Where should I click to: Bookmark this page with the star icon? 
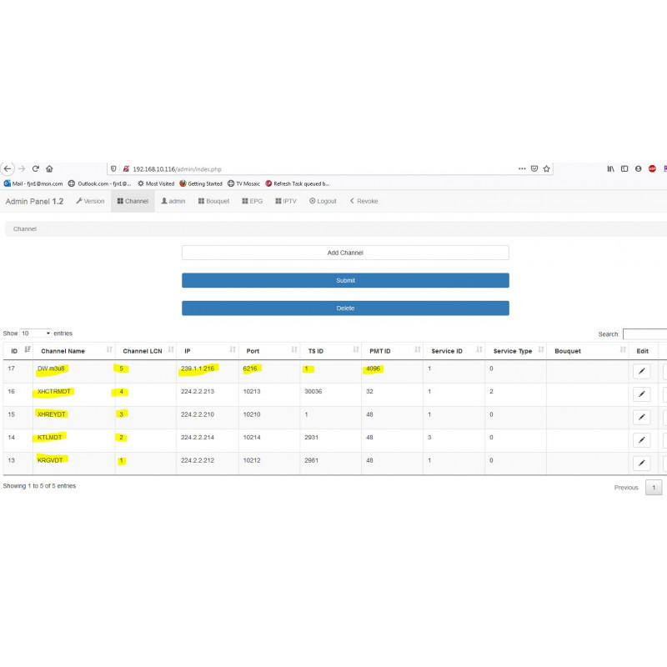547,169
